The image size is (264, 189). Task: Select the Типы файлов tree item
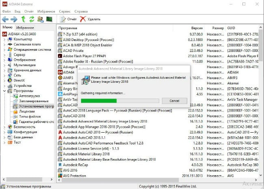(30, 116)
